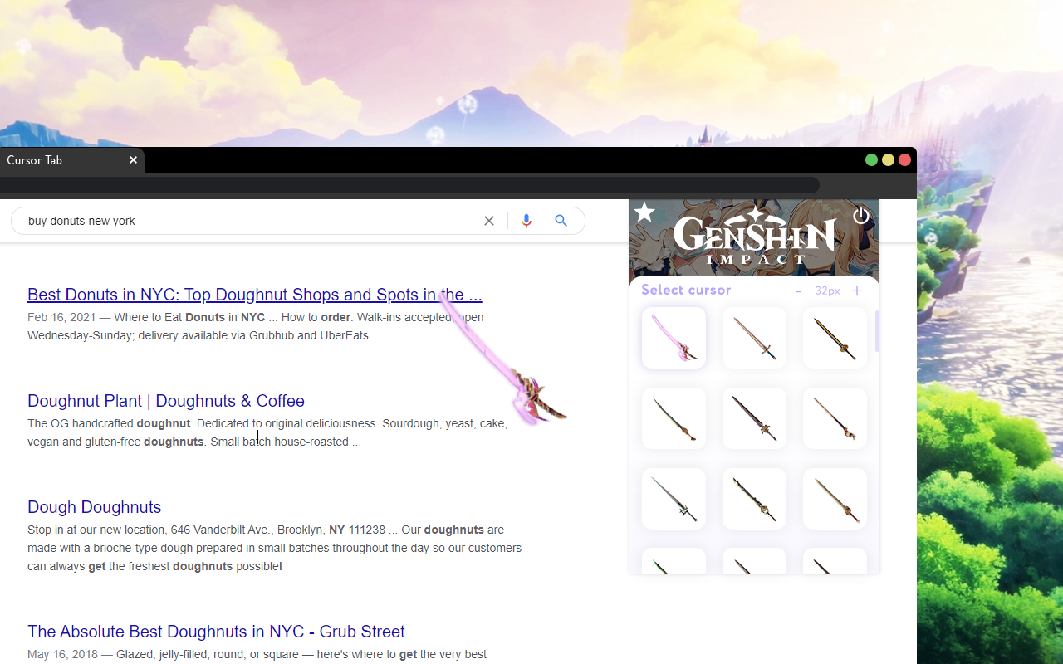Clear the search box with the X icon

(x=489, y=221)
